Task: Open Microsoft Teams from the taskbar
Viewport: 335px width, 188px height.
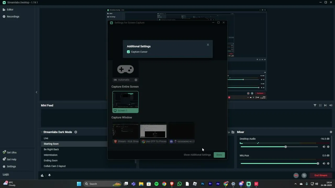Action: 133,184
